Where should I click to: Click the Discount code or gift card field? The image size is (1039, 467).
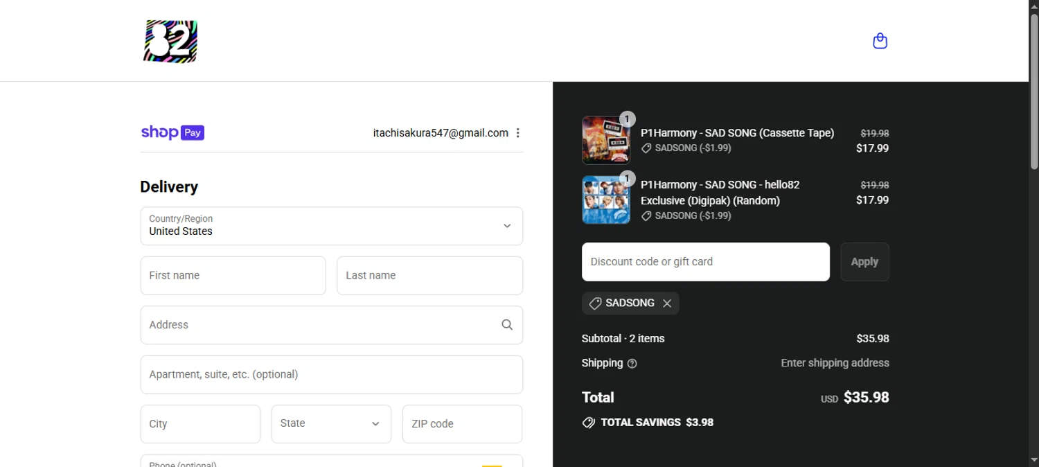(706, 262)
